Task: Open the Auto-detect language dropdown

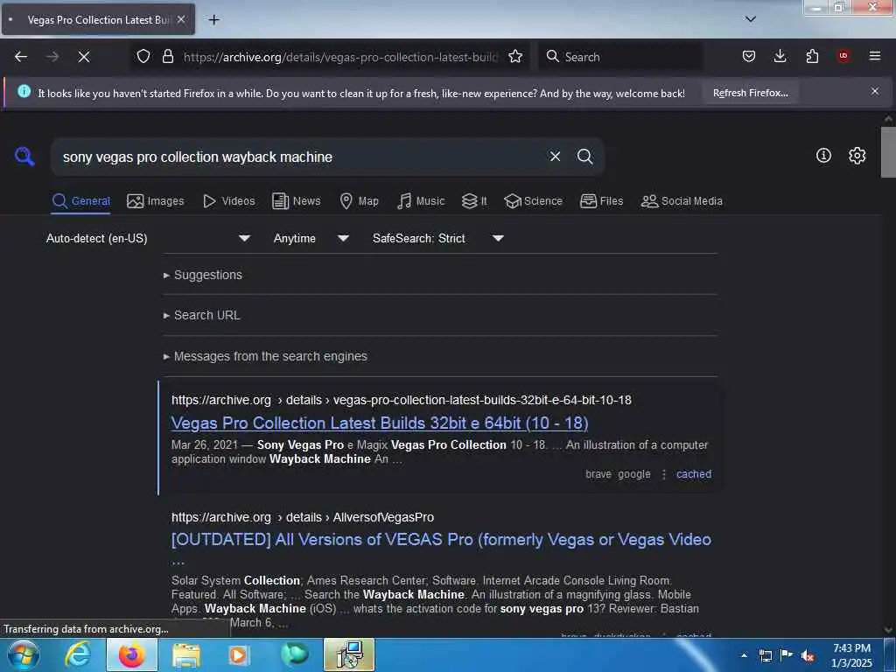Action: (x=149, y=238)
